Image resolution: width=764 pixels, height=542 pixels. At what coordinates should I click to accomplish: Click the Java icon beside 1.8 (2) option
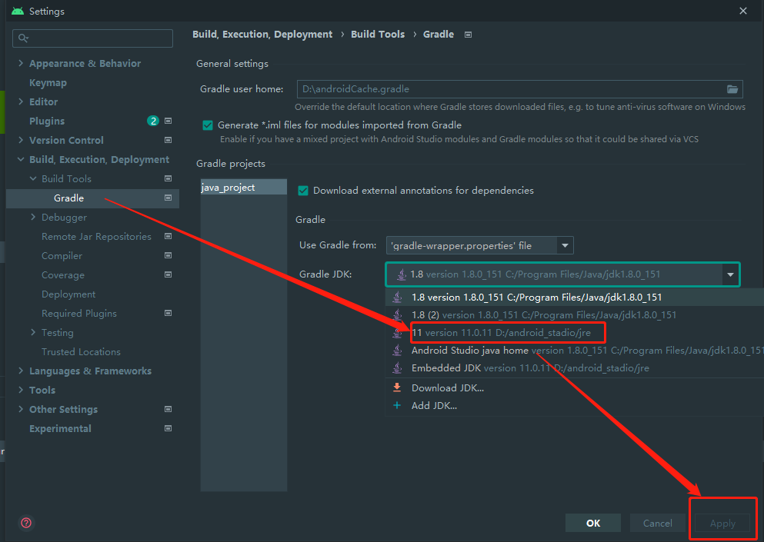pyautogui.click(x=398, y=314)
